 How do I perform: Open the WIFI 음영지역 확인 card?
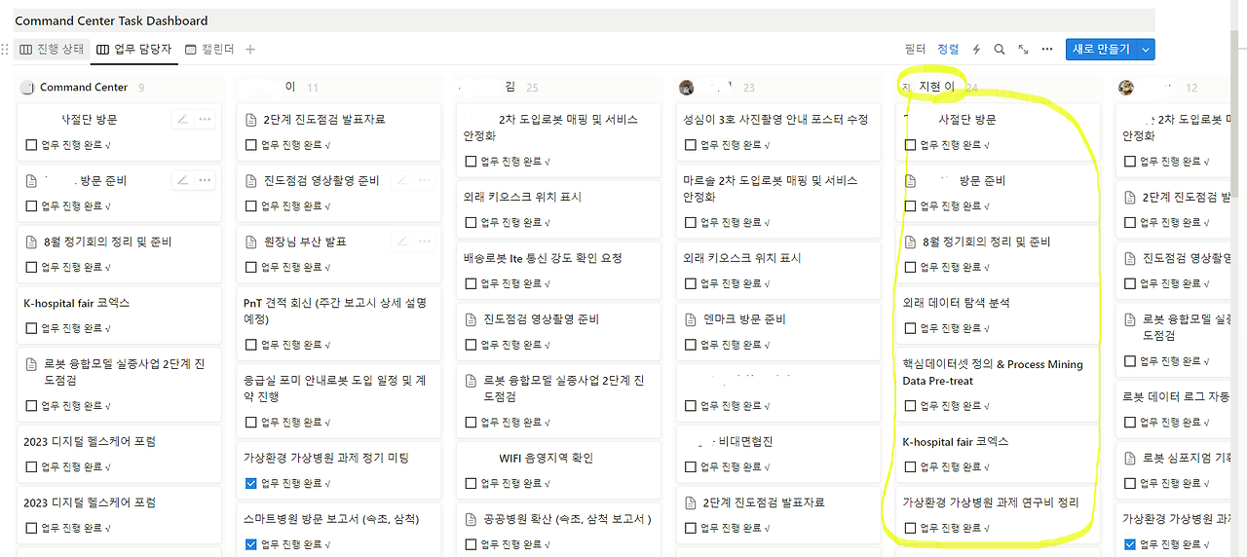click(557, 469)
